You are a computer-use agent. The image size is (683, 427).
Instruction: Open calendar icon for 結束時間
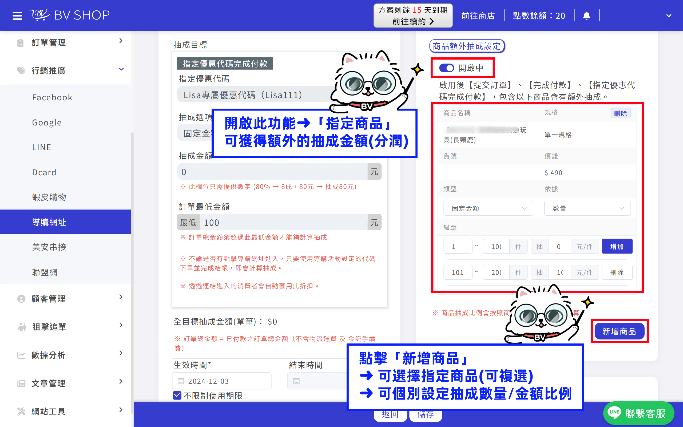pyautogui.click(x=296, y=381)
